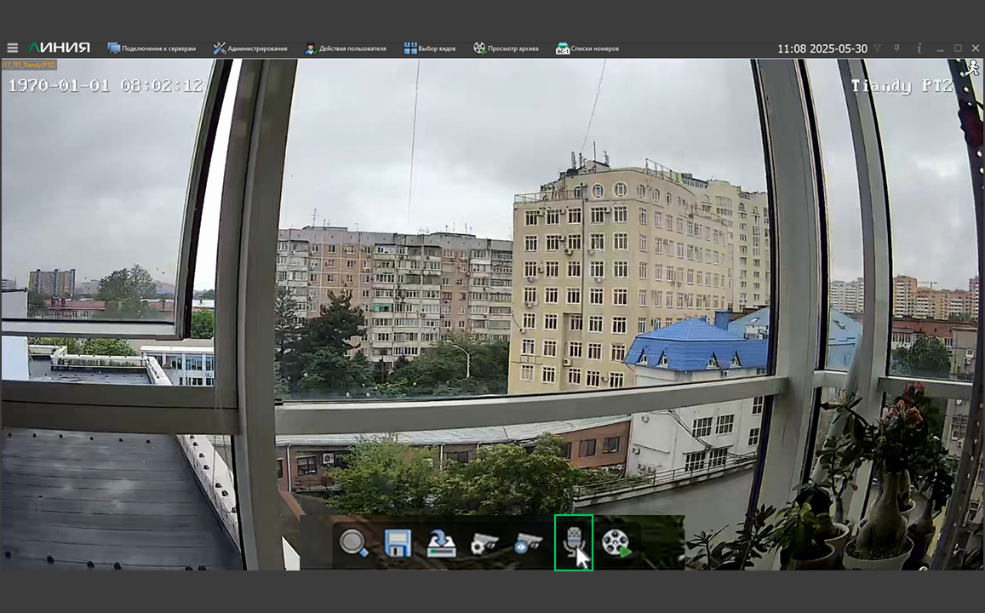Click the ЛИНИЯ logo
The image size is (985, 613).
[x=60, y=48]
